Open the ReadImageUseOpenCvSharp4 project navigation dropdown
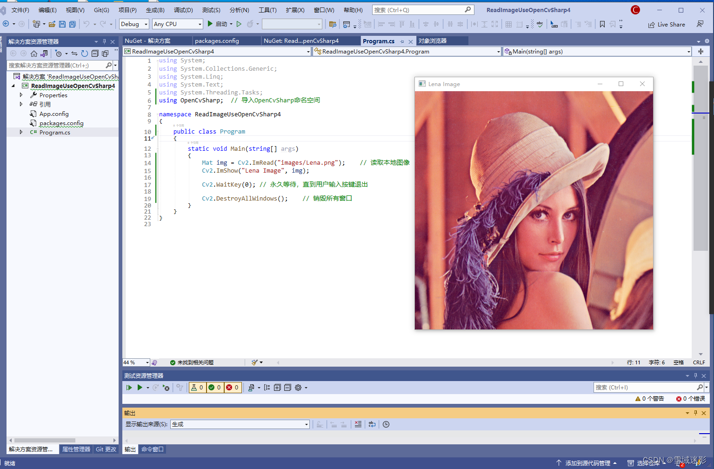 point(217,52)
